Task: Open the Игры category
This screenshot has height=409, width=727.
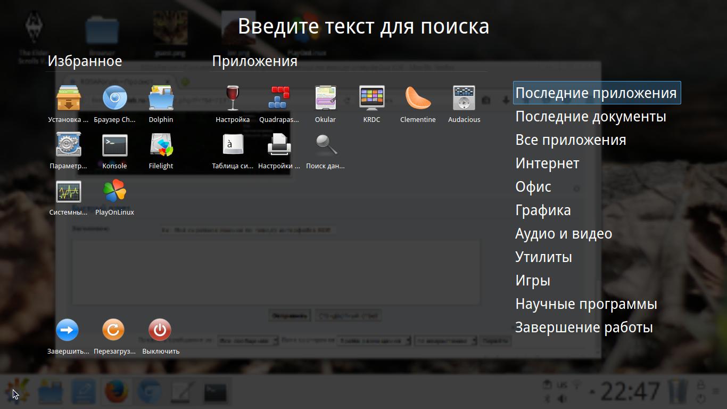Action: tap(533, 281)
